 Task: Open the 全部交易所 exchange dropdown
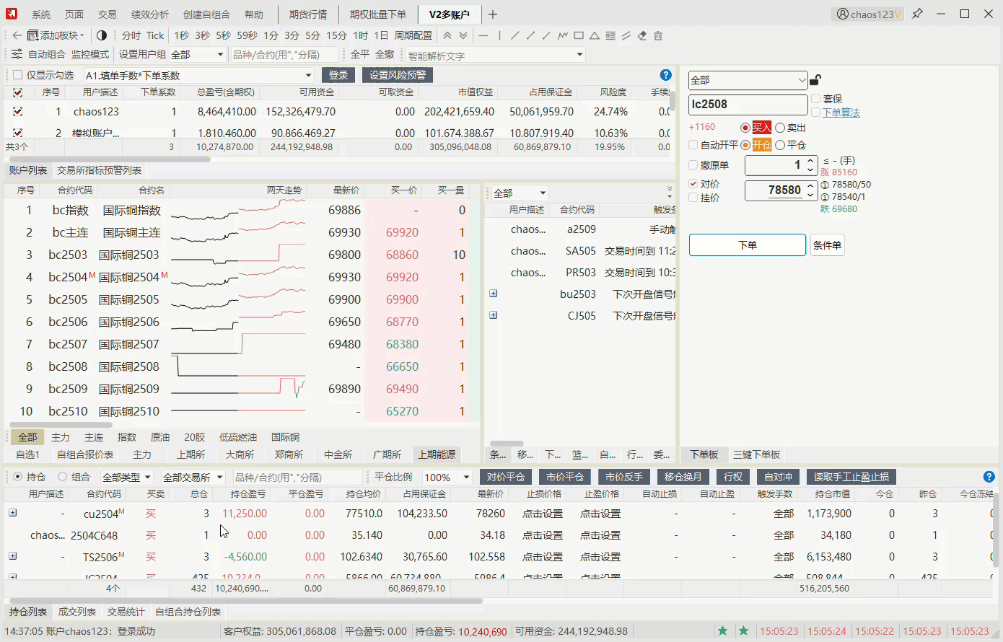coord(192,477)
